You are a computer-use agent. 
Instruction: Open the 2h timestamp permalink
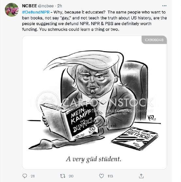point(59,6)
